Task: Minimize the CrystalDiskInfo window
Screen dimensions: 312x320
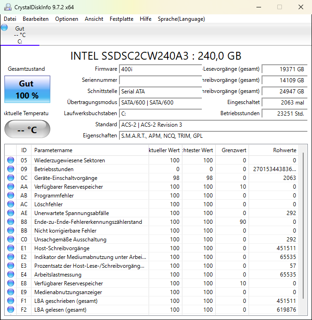Action: [x=259, y=7]
